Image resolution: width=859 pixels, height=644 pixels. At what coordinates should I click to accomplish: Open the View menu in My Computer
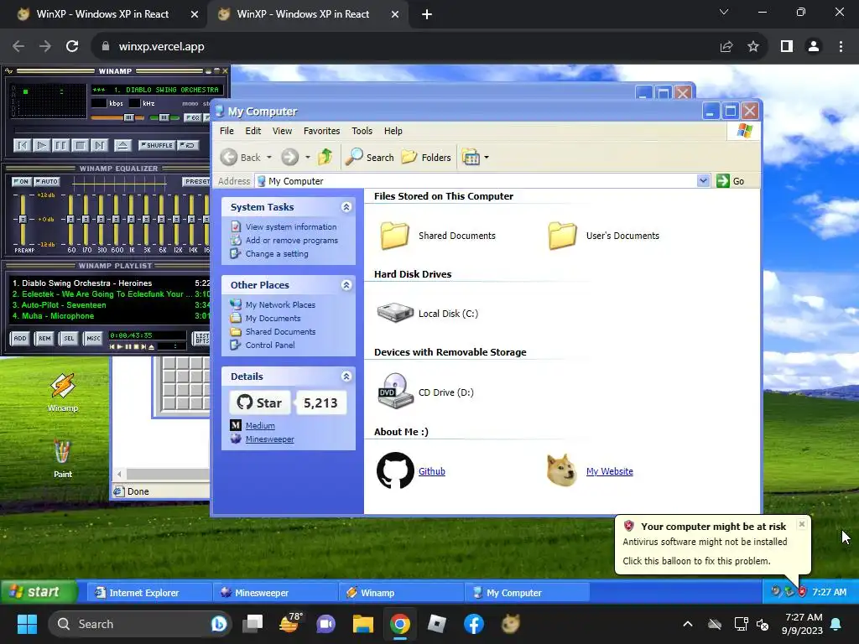282,131
